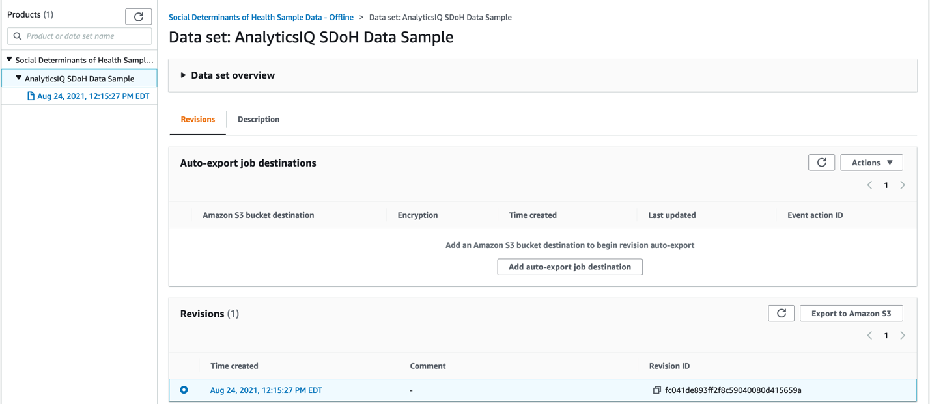The height and width of the screenshot is (404, 930).
Task: Open the Actions dropdown menu
Action: point(871,163)
